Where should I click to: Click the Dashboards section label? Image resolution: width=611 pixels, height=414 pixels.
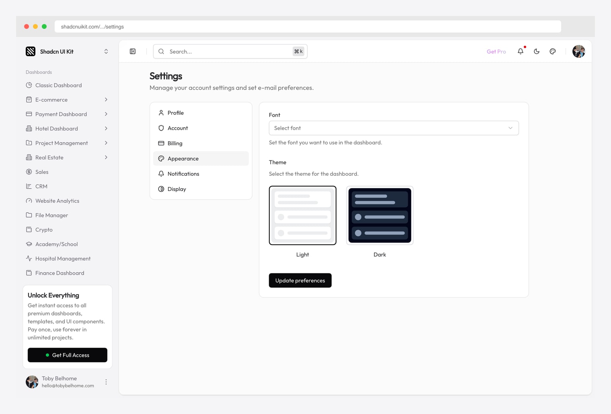click(39, 72)
